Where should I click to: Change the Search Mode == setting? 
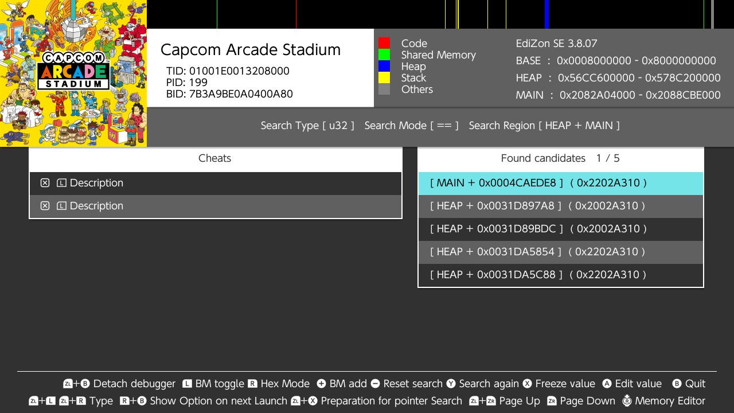click(x=411, y=126)
